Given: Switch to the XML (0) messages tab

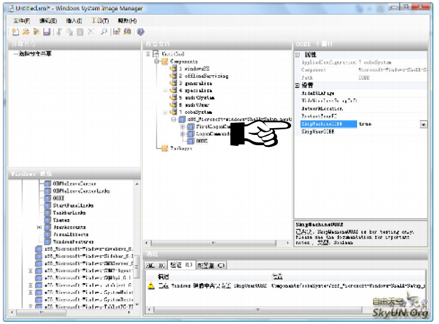Looking at the screenshot, I should click(155, 265).
